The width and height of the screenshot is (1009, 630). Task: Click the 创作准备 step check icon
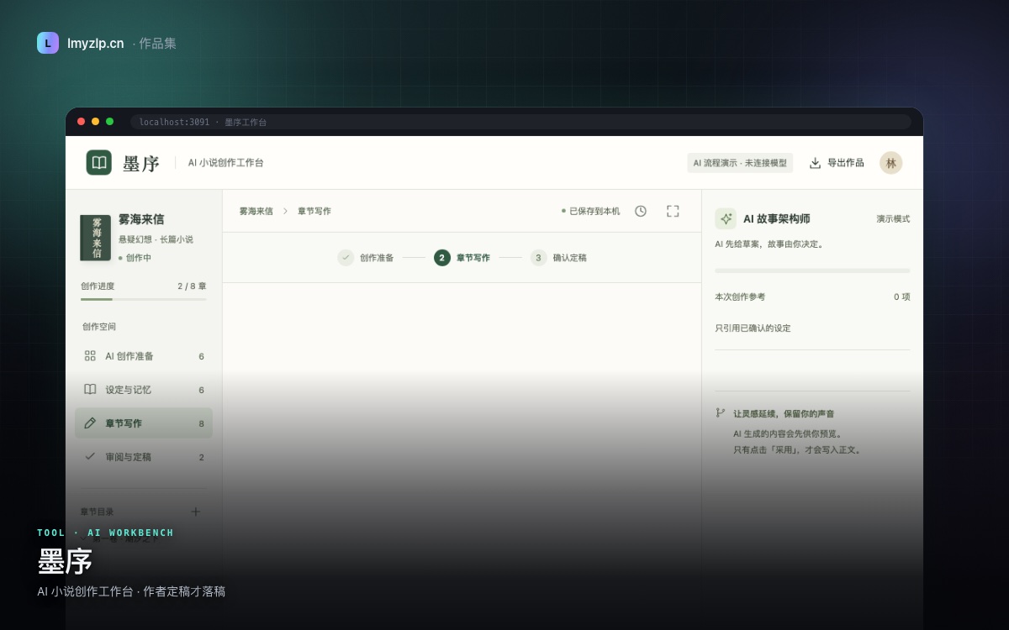(346, 258)
